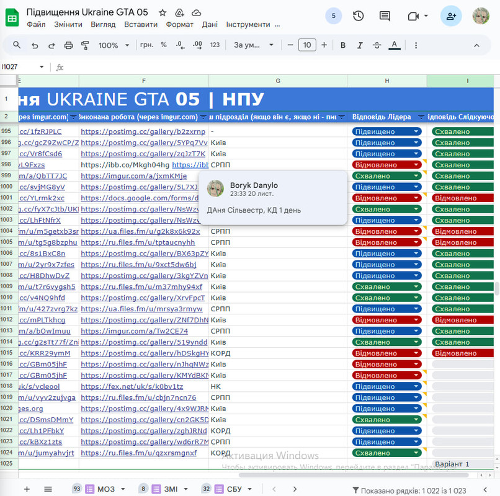Switch to the ЗМІ sheet tab
The height and width of the screenshot is (496, 500).
171,489
